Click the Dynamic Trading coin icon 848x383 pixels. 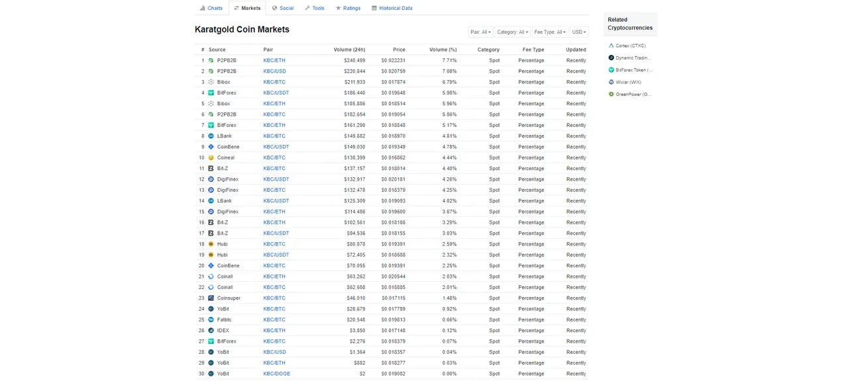click(611, 58)
